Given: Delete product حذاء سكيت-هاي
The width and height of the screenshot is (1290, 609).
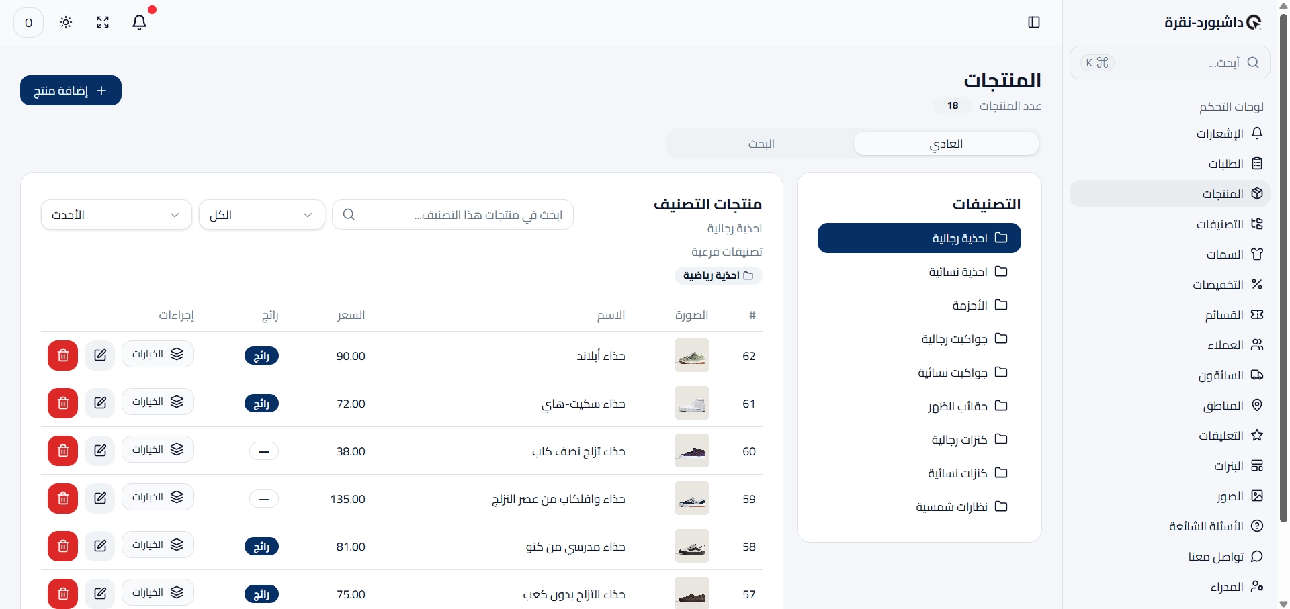Looking at the screenshot, I should pos(63,403).
